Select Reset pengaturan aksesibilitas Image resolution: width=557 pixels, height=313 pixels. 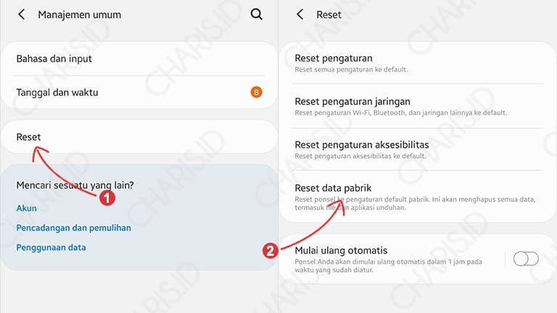click(x=418, y=150)
